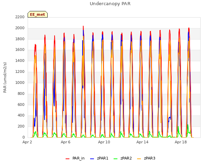Click the 1200 y-axis tick label

point(20,71)
